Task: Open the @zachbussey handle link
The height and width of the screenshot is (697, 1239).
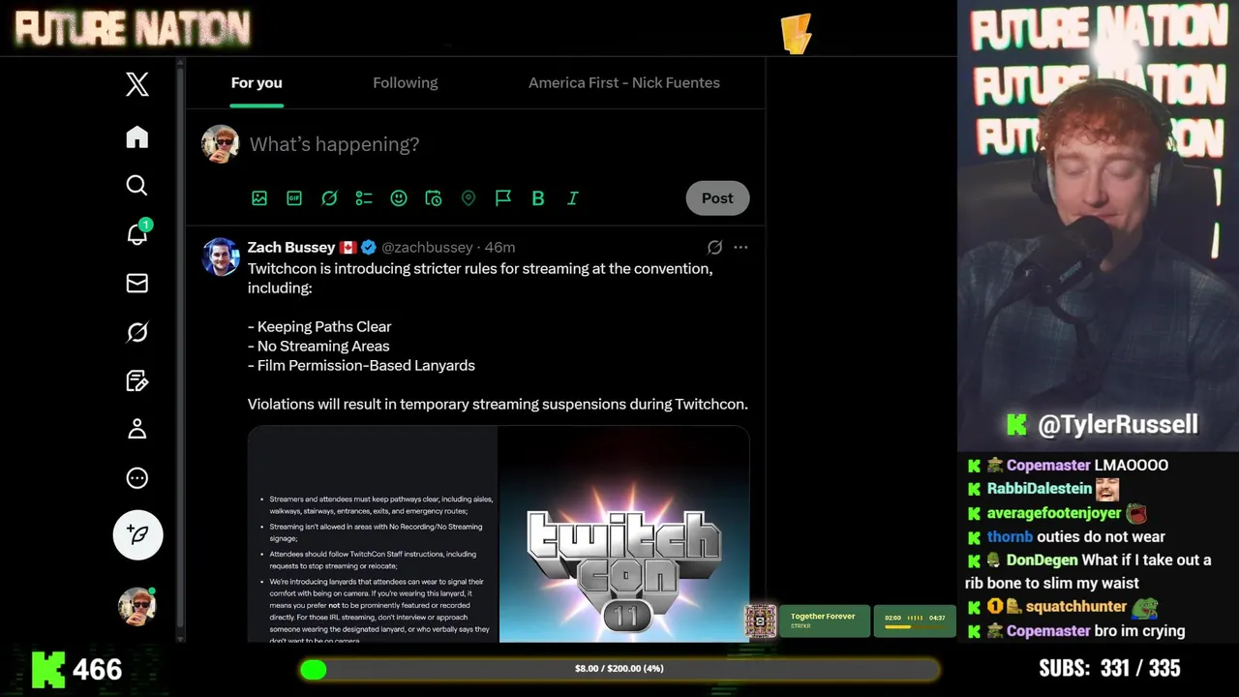Action: tap(427, 248)
